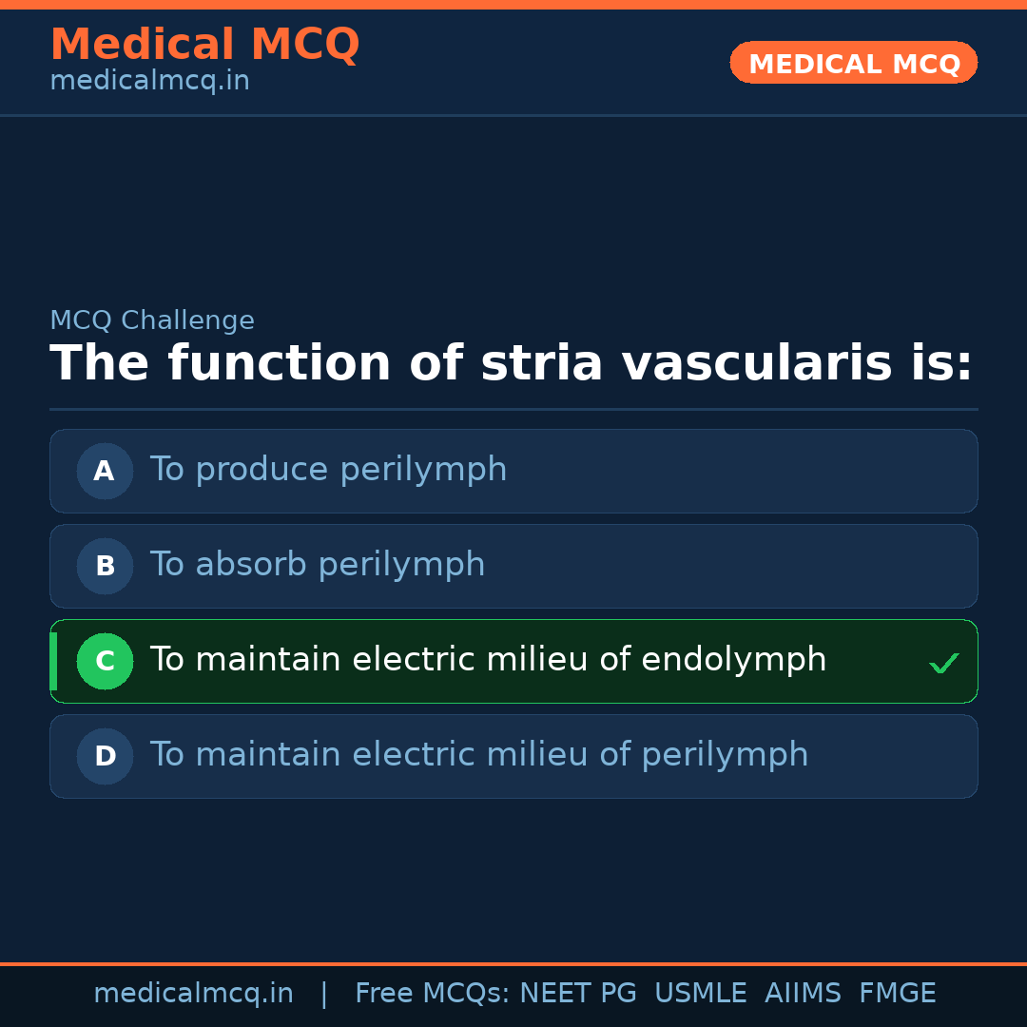1027x1027 pixels.
Task: Click FMGE in the footer
Action: point(897,994)
